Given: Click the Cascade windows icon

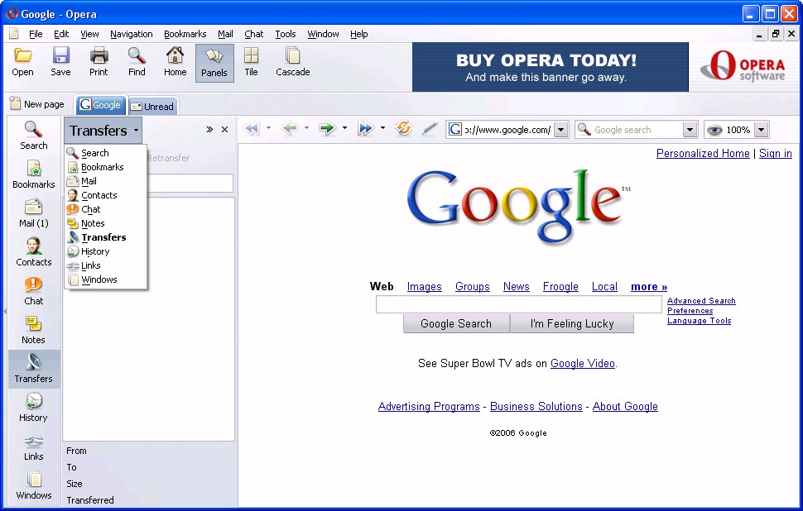Looking at the screenshot, I should pyautogui.click(x=293, y=55).
